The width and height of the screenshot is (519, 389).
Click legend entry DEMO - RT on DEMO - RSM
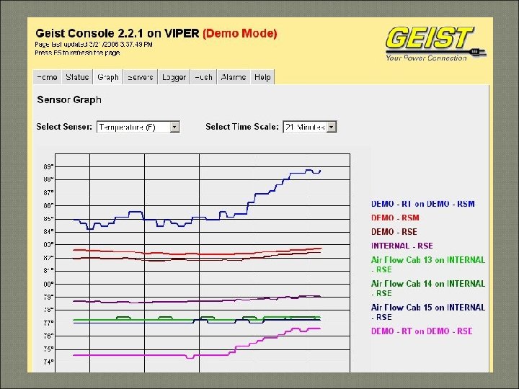point(422,204)
